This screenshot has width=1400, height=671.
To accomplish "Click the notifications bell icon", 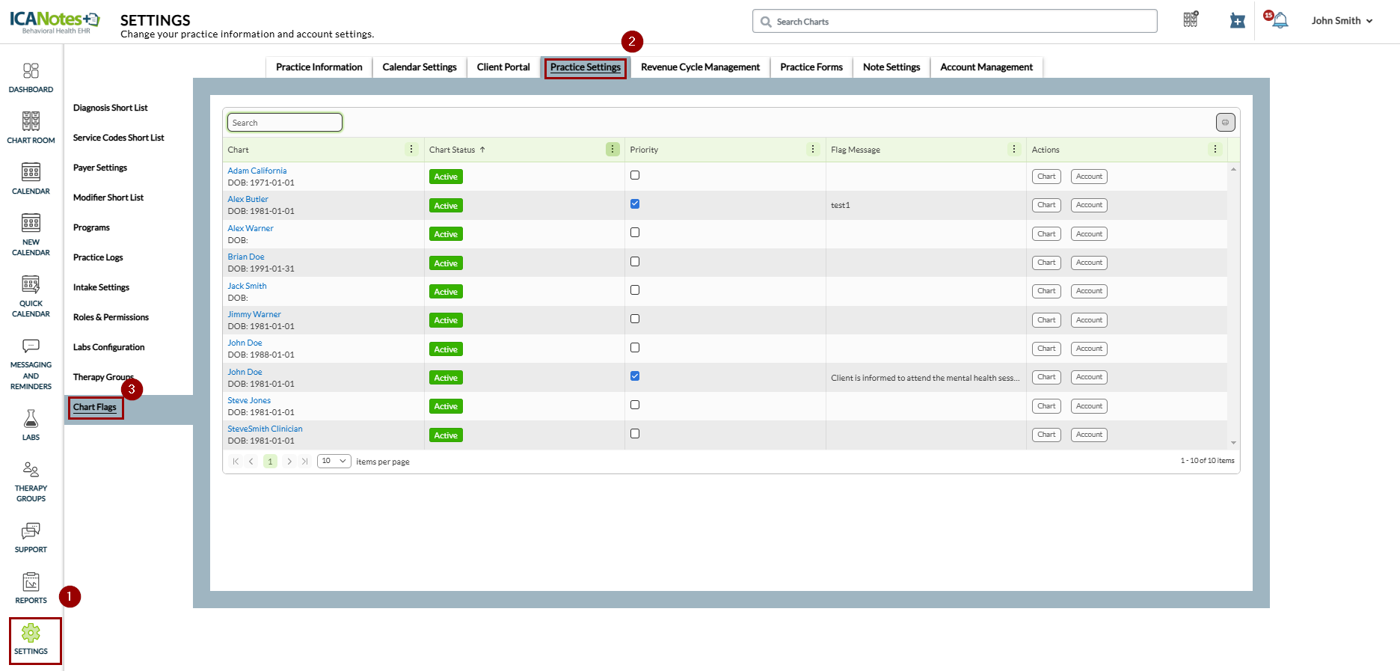I will point(1280,21).
